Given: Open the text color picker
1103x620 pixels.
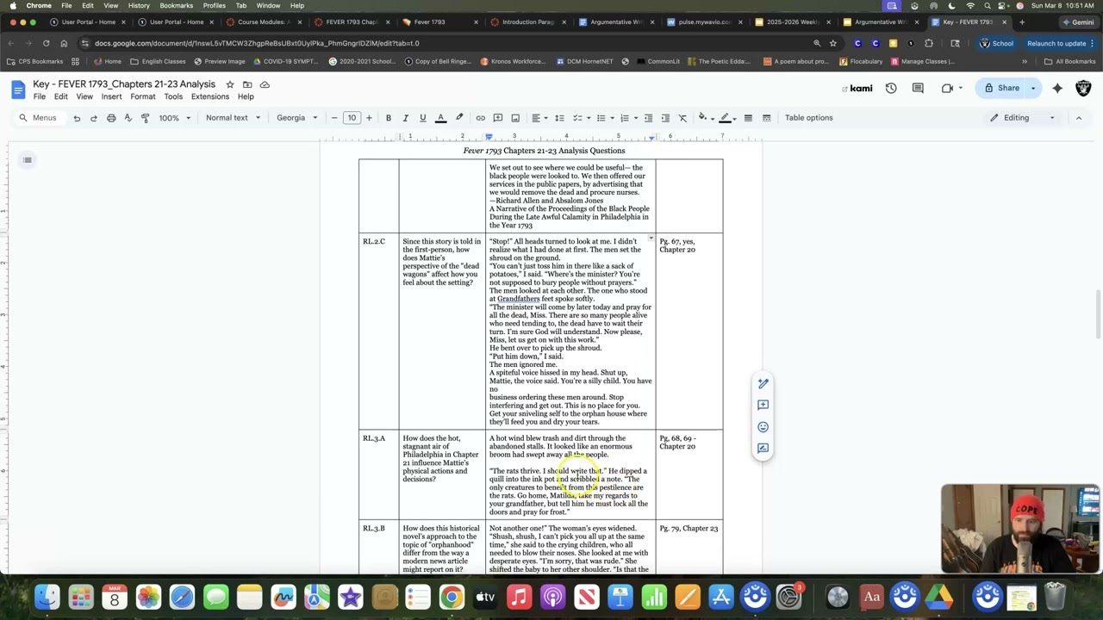Looking at the screenshot, I should 440,118.
